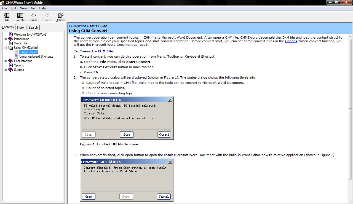Minimize the CHM2Word User's Guide window
The image size is (353, 204).
(330, 2)
